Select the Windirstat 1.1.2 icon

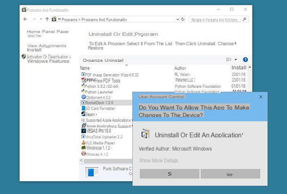pyautogui.click(x=84, y=148)
